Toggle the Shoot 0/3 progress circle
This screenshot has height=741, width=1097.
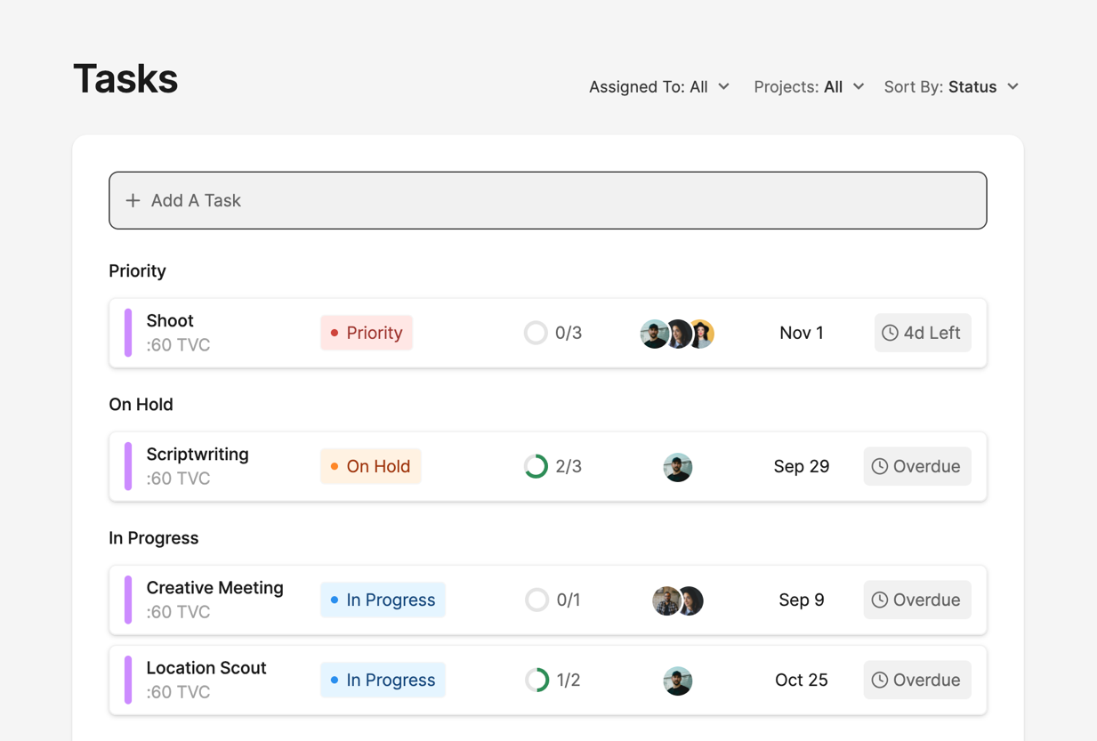coord(536,333)
